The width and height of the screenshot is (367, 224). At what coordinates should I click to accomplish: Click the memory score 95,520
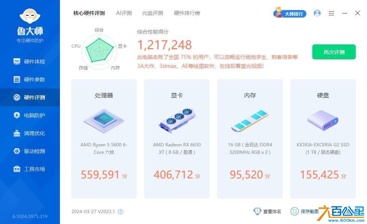(246, 175)
